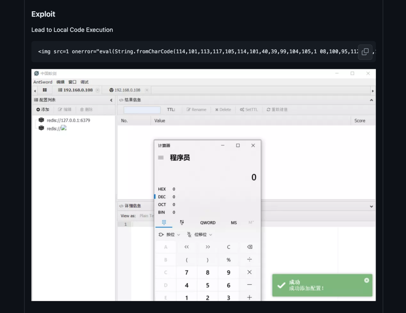Open the 调试 menu
This screenshot has height=313, width=406.
click(85, 82)
